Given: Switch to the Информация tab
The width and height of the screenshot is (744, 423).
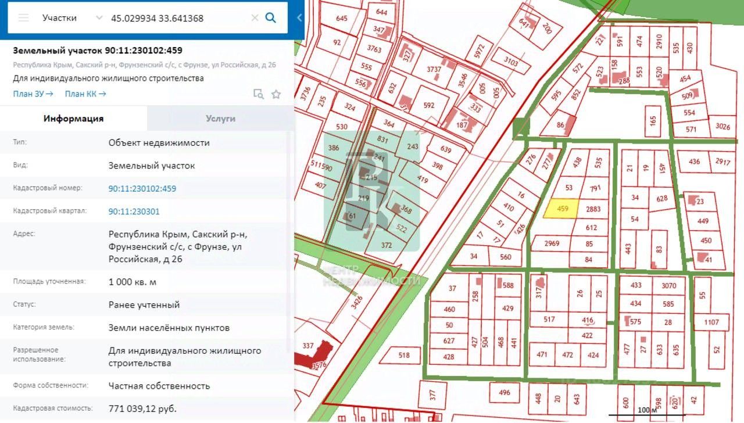Looking at the screenshot, I should 74,119.
